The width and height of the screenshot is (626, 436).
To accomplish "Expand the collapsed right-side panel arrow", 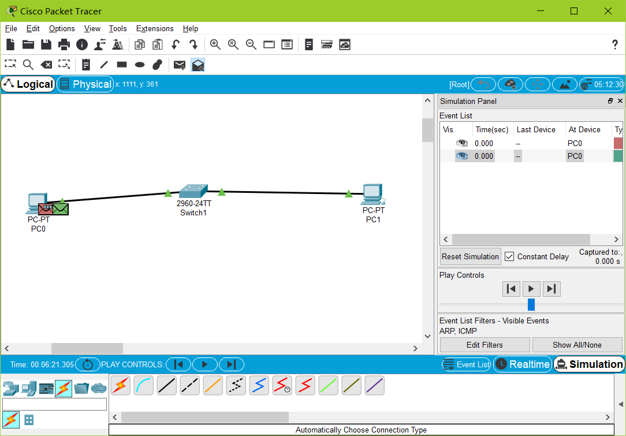I will tap(620, 404).
